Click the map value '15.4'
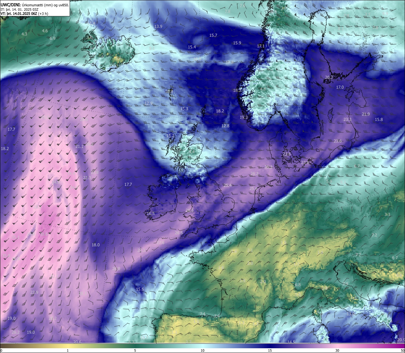Viewport: 405px width, 353px height. [192, 47]
